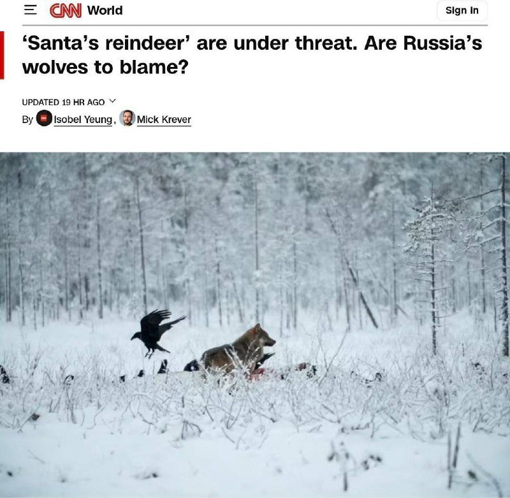Open Mick Krever's author page link
Viewport: 510px width, 498px height.
(164, 119)
